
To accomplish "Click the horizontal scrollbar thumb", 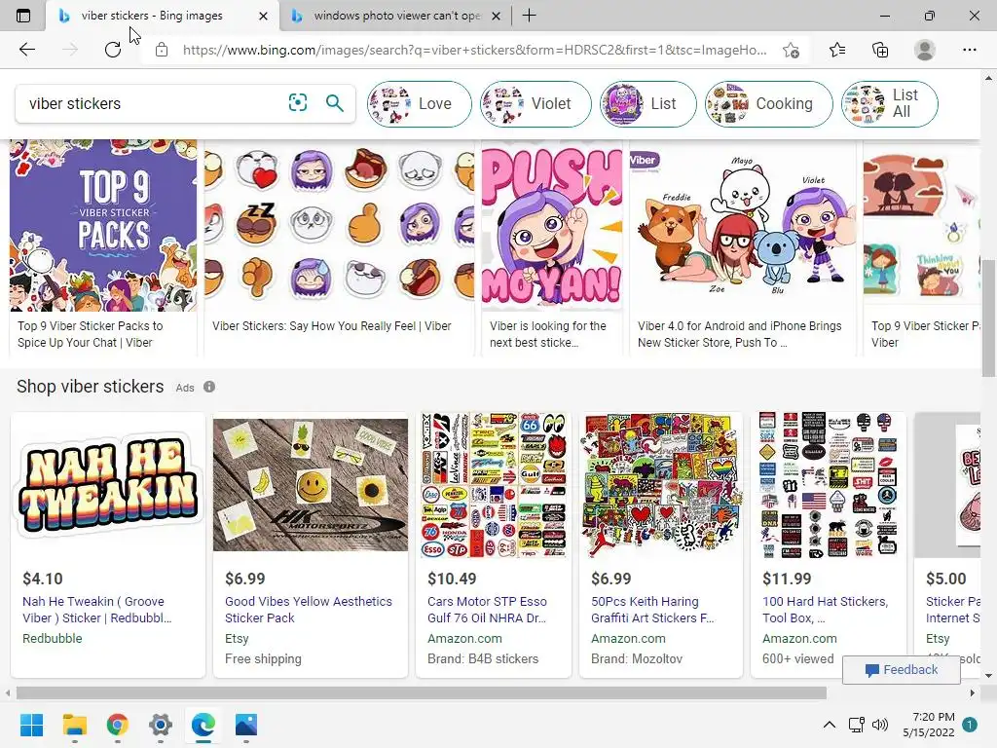I will 421,692.
